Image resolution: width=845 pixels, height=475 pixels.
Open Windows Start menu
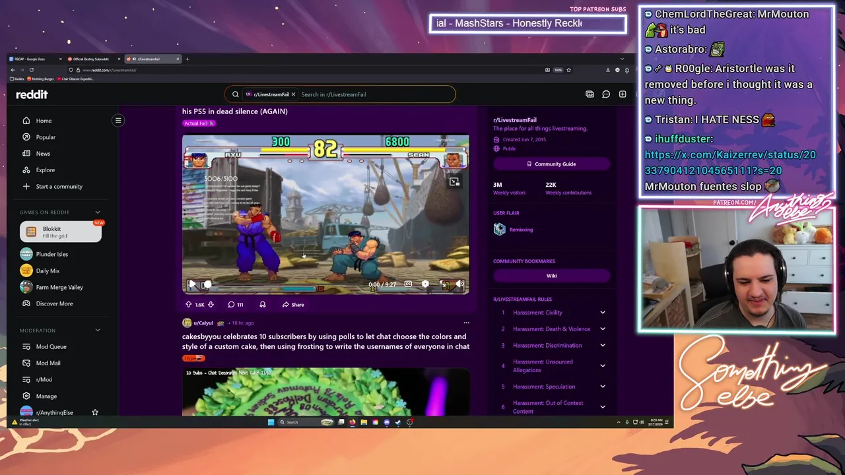[x=271, y=422]
